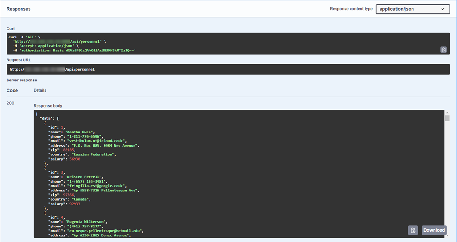Screen dimensions: 457x242
Task: Click the phone value "(461) 757-8177"
Action: point(84,226)
